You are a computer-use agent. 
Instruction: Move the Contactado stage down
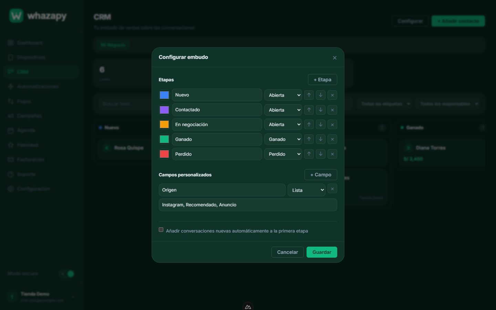pyautogui.click(x=321, y=110)
